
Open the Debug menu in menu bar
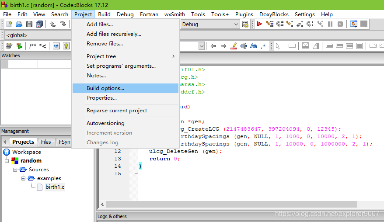click(125, 14)
